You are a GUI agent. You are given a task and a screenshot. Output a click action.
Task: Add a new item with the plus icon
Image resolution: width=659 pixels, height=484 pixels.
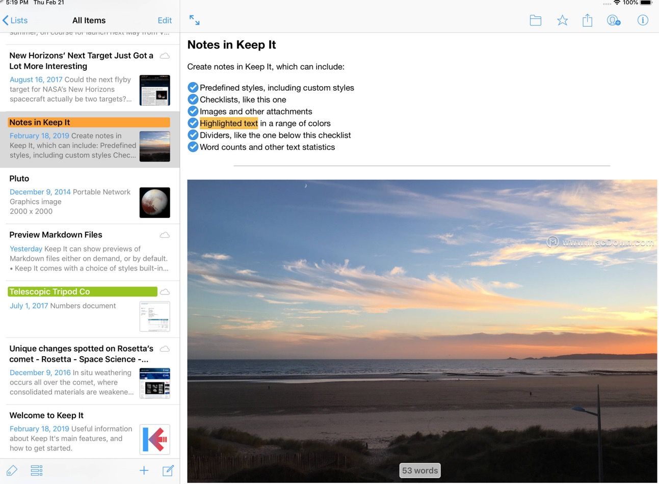144,470
